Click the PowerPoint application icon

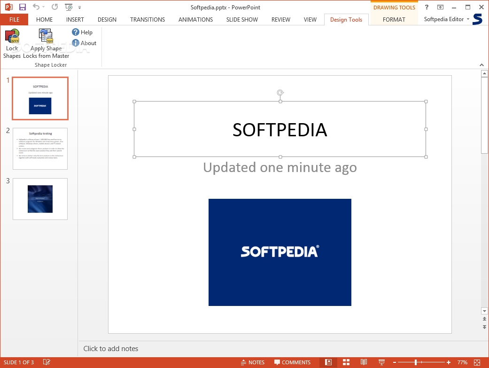tap(9, 7)
